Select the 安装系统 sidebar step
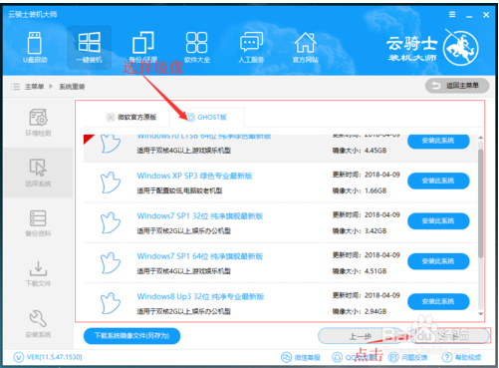Image resolution: width=499 pixels, height=368 pixels. 38,324
